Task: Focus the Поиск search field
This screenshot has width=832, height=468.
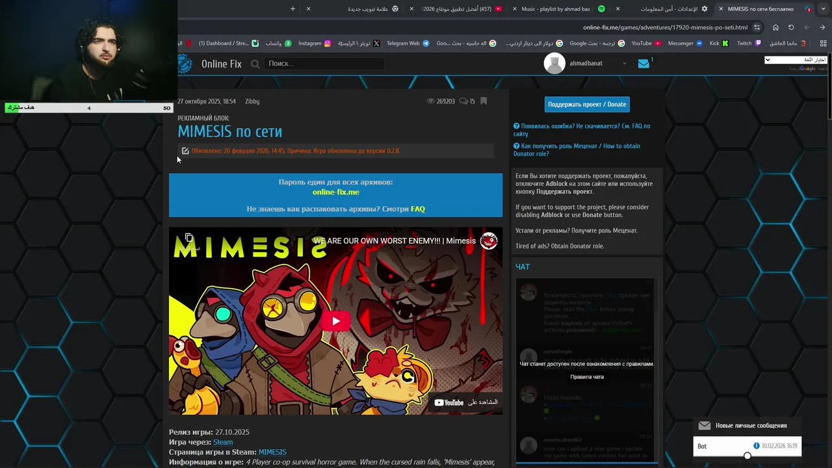Action: click(324, 64)
